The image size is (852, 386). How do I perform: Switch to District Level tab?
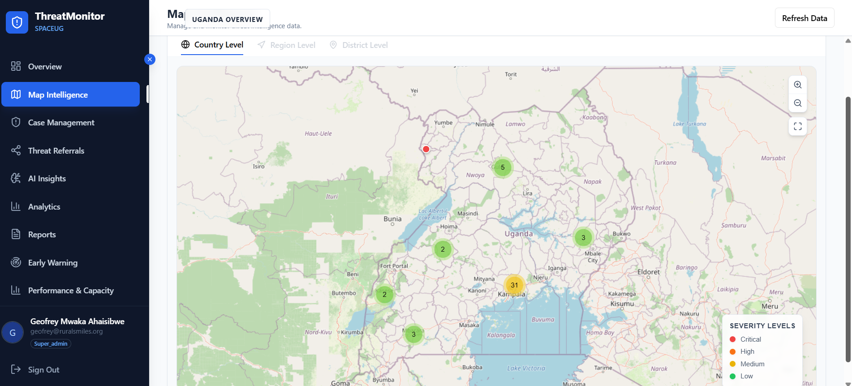pos(359,45)
